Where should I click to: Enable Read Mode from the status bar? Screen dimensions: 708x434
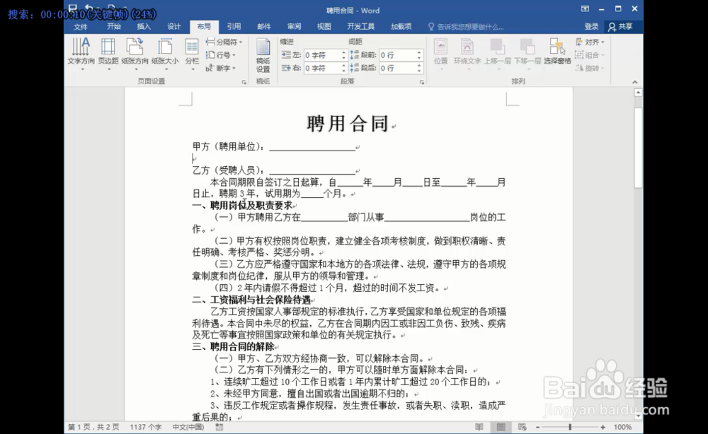pyautogui.click(x=479, y=427)
